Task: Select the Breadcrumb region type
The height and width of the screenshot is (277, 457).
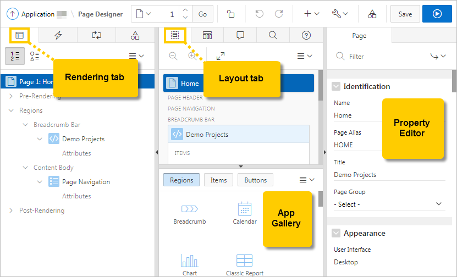Action: (x=190, y=214)
